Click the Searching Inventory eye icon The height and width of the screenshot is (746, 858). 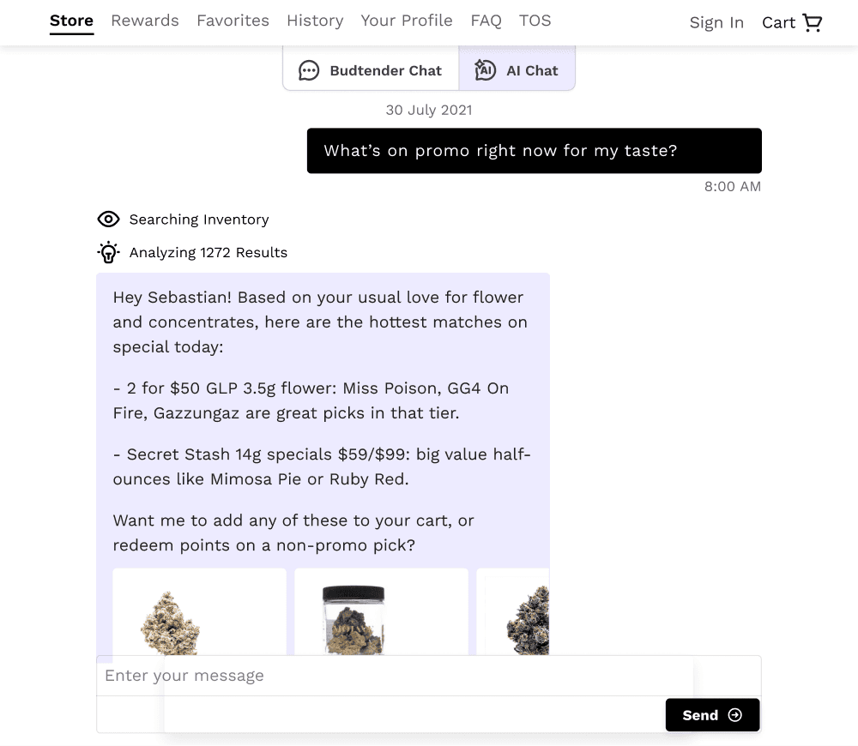(108, 220)
